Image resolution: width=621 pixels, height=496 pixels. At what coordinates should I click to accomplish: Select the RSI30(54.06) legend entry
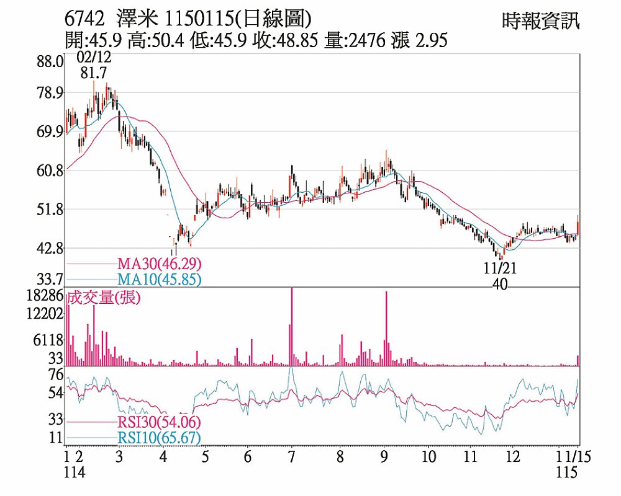158,423
